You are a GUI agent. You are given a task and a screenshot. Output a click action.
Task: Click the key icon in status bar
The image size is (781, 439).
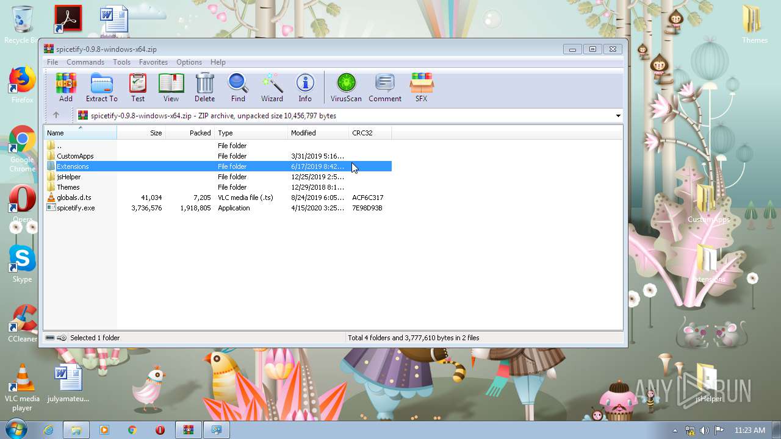[62, 338]
